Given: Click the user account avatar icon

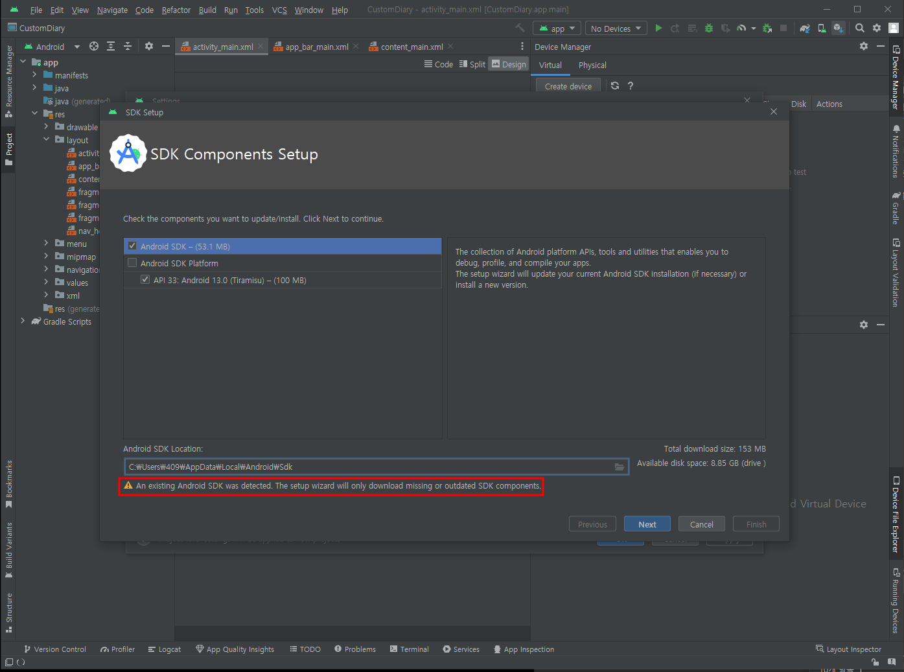Looking at the screenshot, I should (894, 28).
